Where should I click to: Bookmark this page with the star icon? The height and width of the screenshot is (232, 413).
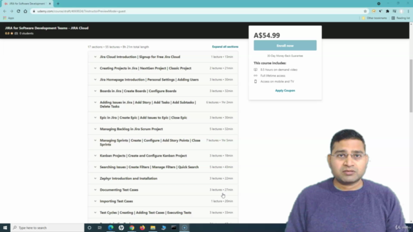[365, 12]
